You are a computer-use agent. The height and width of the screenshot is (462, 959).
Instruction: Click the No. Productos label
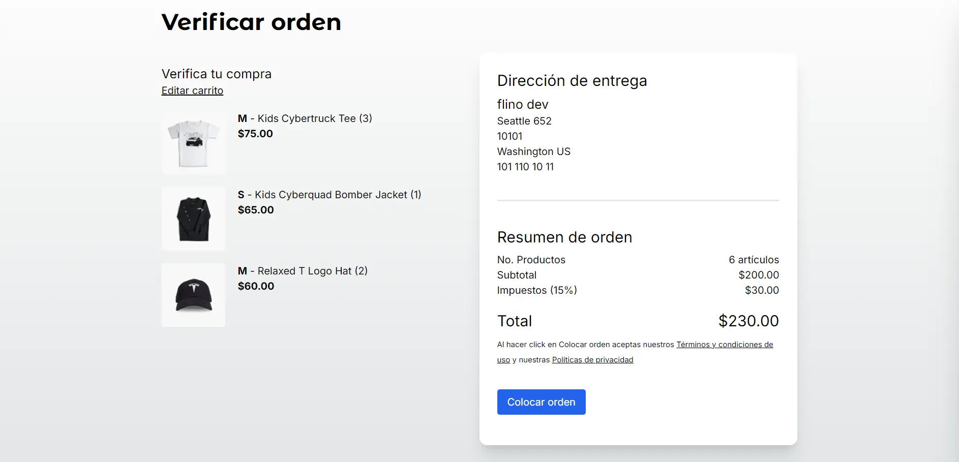coord(531,260)
